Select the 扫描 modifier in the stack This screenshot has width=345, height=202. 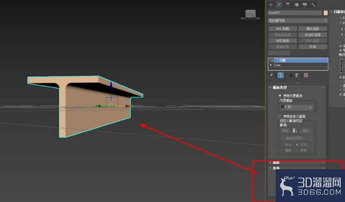pyautogui.click(x=298, y=60)
